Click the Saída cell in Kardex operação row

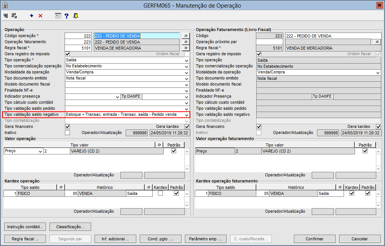tap(139, 193)
